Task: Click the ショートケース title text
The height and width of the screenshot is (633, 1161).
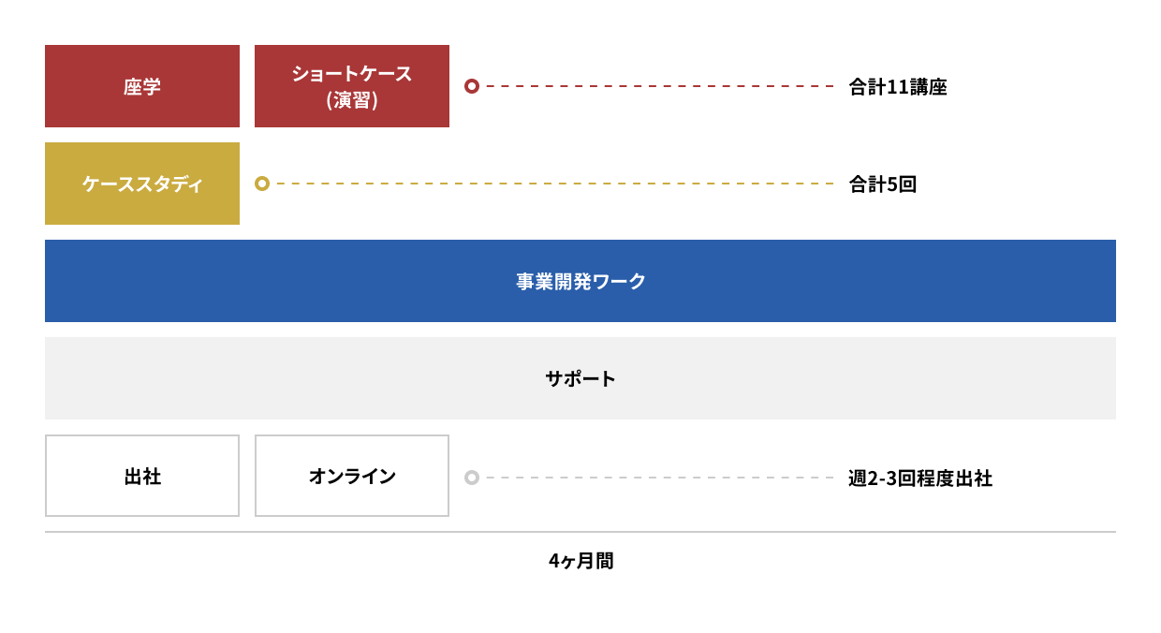Action: (x=352, y=73)
